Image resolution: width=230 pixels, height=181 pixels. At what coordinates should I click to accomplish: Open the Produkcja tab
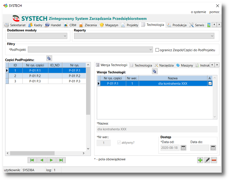coord(177,25)
